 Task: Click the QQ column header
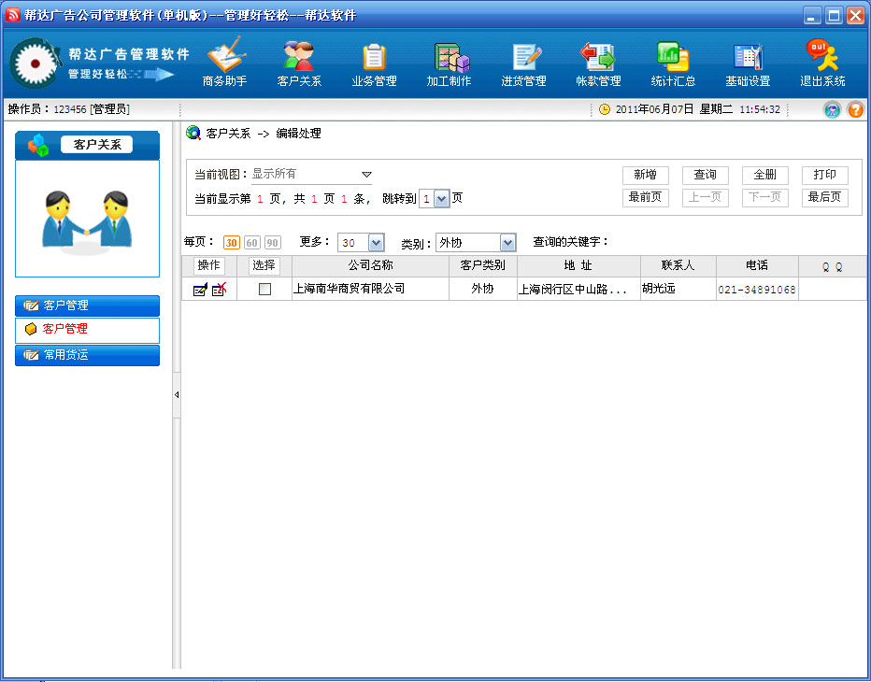pos(832,267)
